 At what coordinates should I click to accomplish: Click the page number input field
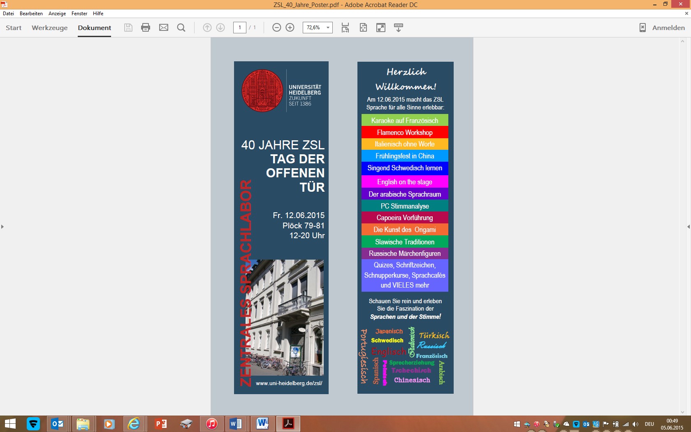coord(240,28)
